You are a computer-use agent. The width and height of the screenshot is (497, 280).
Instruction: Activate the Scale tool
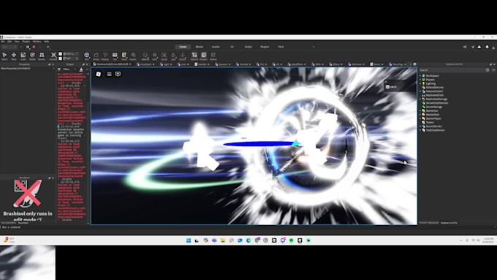23,56
